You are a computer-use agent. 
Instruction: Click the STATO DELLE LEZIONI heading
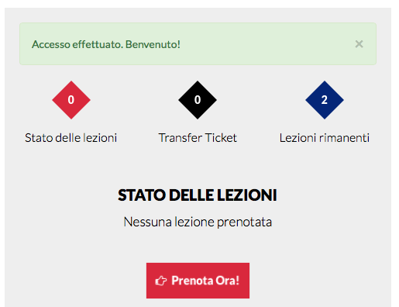click(198, 195)
